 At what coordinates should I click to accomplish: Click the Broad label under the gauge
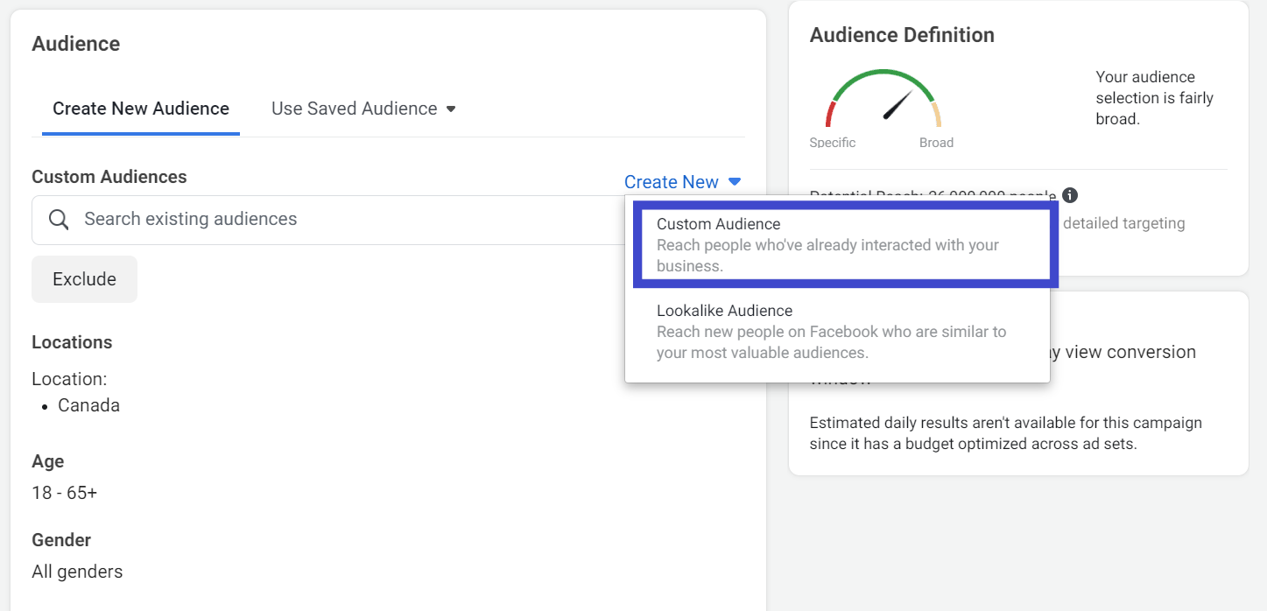(936, 143)
